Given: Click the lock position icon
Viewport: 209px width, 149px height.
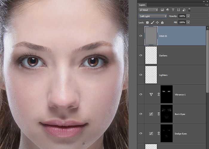Looking at the screenshot, I should 157,22.
